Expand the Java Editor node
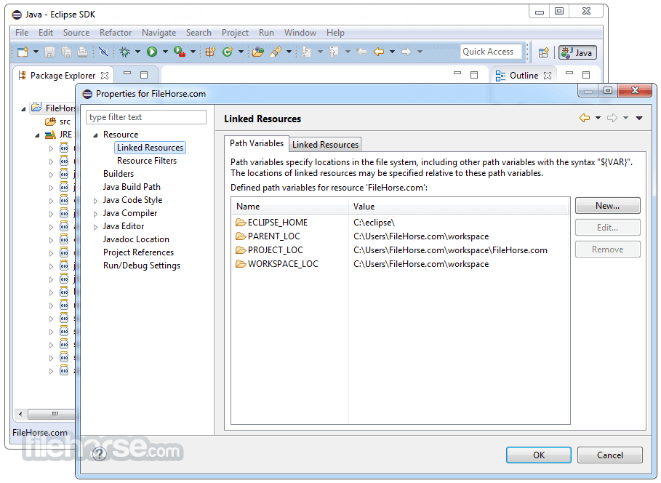Screen dimensions: 661x483 (x=96, y=227)
